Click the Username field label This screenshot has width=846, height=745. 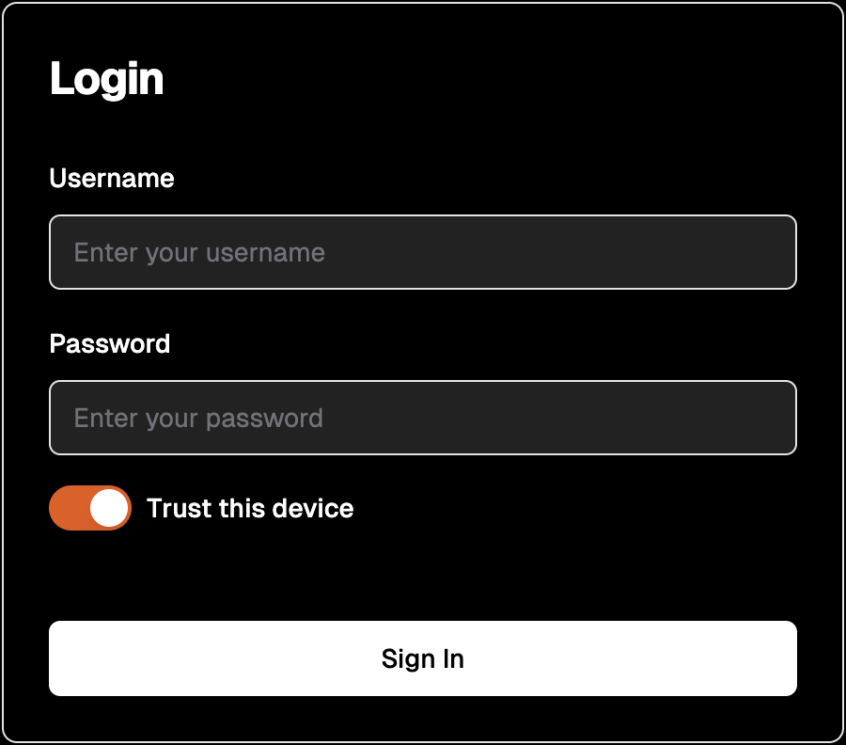coord(112,179)
